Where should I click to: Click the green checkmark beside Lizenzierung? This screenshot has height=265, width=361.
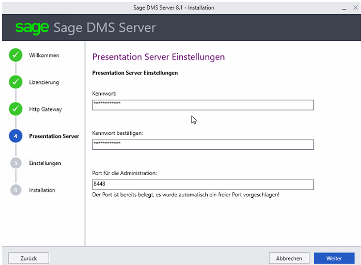16,82
